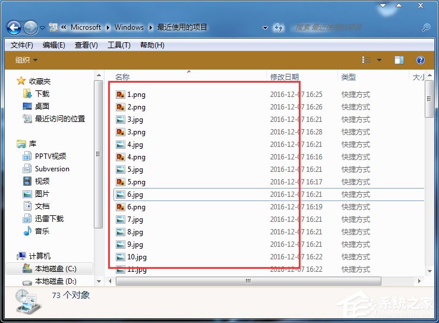The image size is (439, 323).
Task: Select the 6.png file icon
Action: click(x=121, y=207)
